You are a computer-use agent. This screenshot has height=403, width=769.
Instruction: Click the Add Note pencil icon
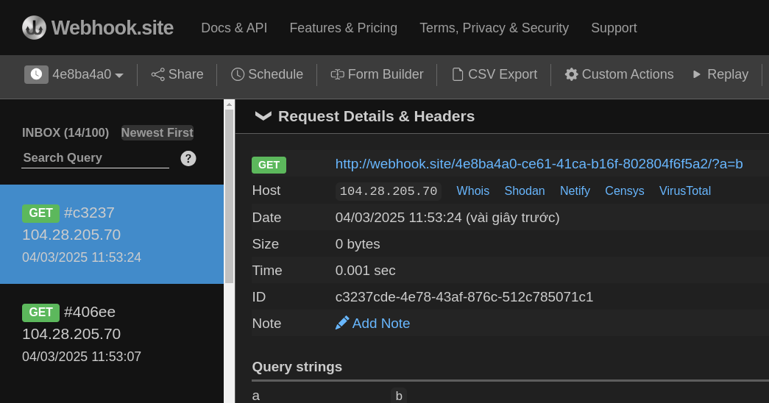coord(342,323)
